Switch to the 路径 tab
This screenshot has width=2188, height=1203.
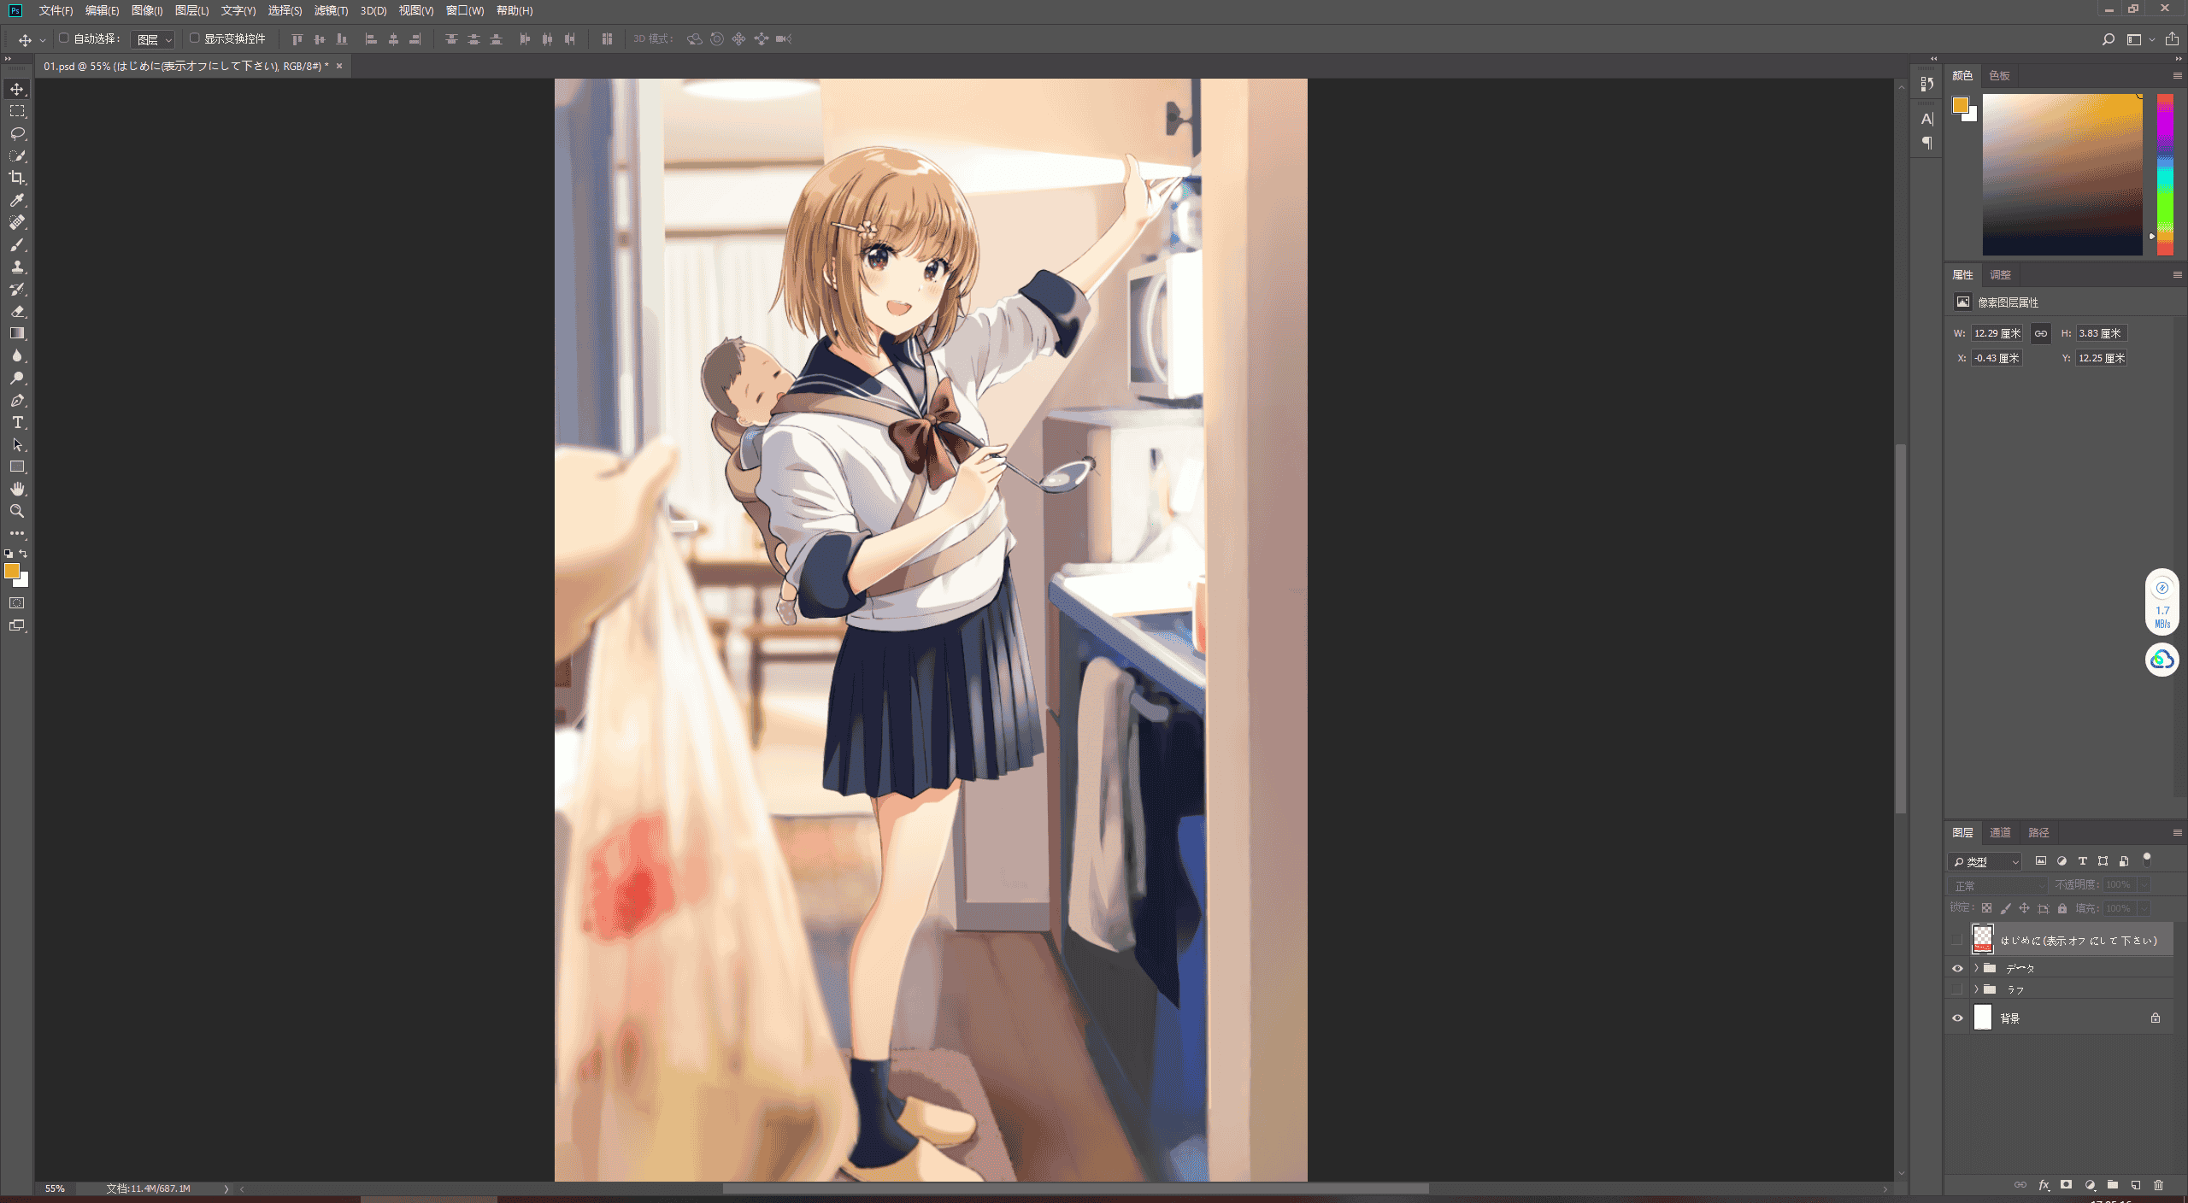click(2038, 832)
